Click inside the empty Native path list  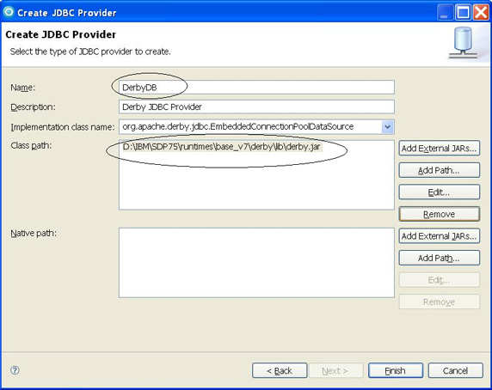(256, 263)
